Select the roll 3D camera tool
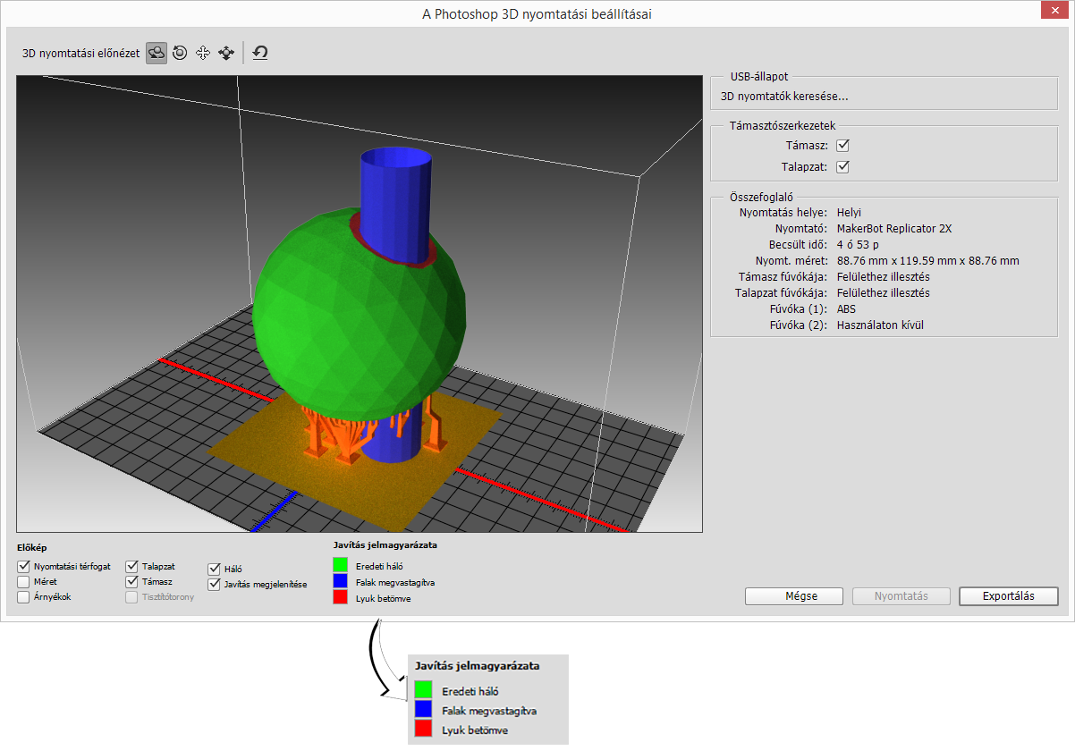The height and width of the screenshot is (751, 1075). click(180, 53)
